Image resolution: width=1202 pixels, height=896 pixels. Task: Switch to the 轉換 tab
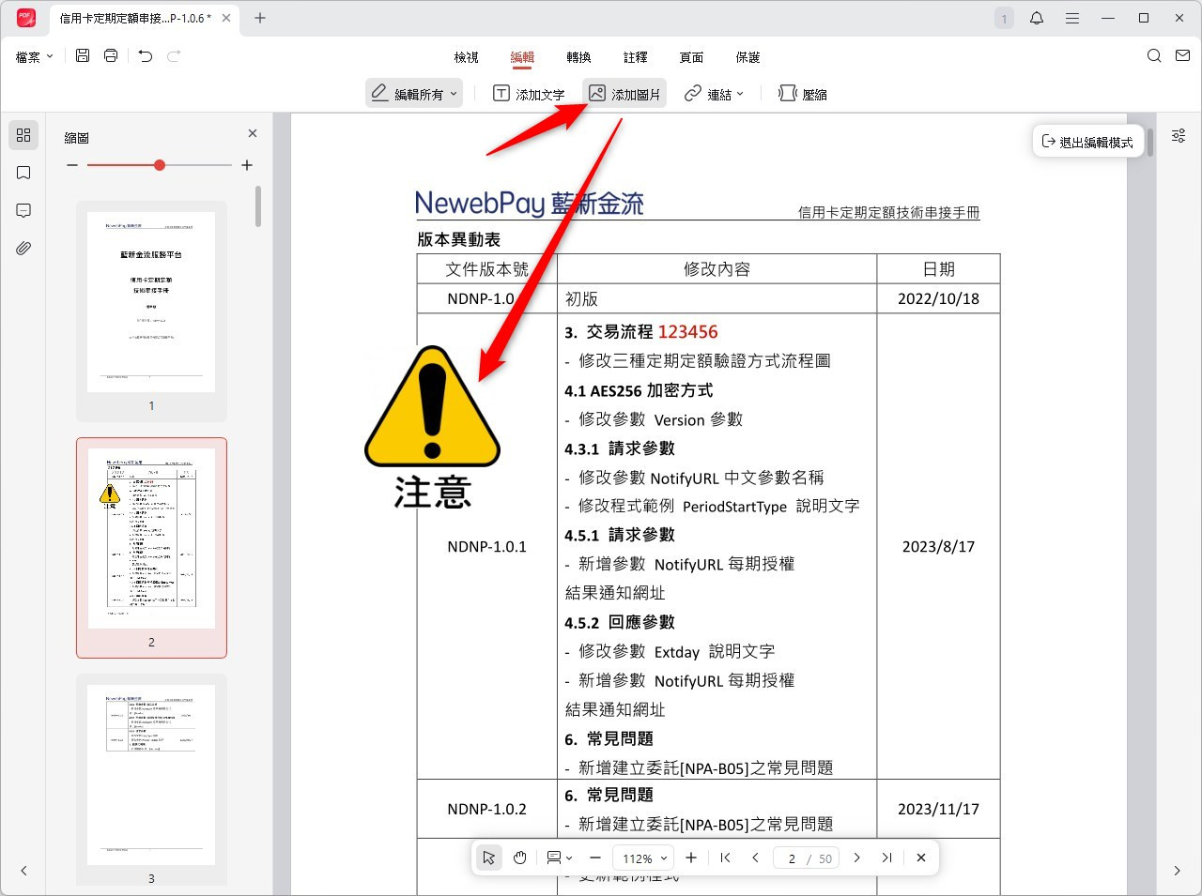(578, 57)
